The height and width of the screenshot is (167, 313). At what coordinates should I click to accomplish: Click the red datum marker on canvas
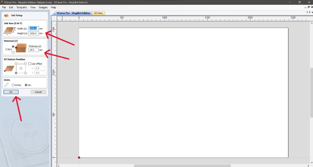(79, 157)
